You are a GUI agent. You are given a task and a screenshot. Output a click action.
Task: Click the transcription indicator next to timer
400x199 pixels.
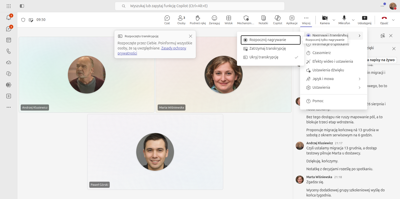coord(31,20)
